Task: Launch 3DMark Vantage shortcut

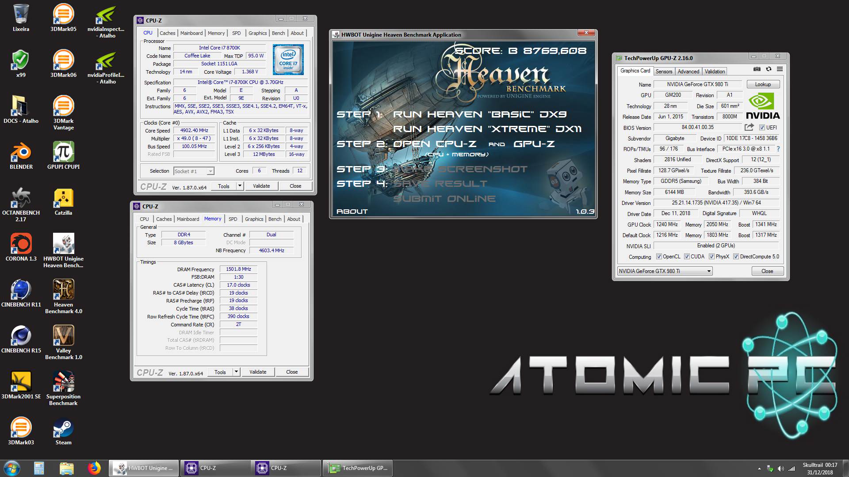Action: pyautogui.click(x=63, y=113)
